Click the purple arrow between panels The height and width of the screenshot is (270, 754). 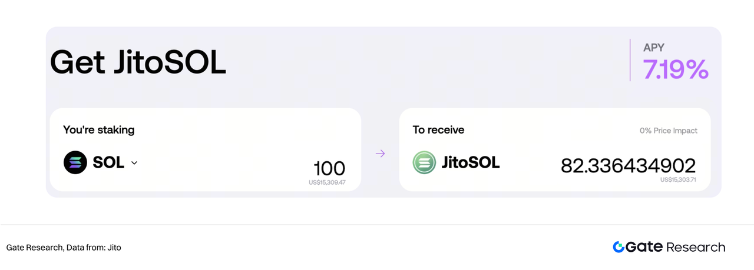coord(381,154)
